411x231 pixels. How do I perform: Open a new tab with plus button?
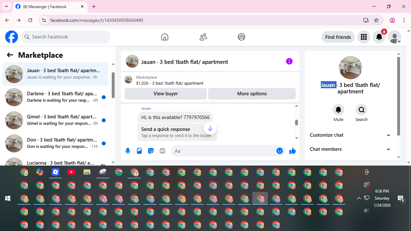tap(94, 6)
